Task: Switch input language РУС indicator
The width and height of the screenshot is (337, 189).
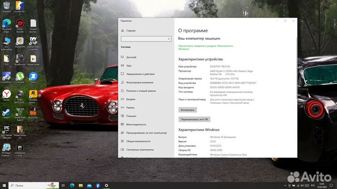Action: point(313,185)
